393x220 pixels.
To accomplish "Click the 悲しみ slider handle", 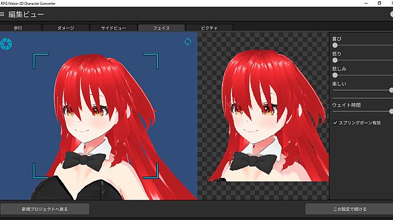I will pyautogui.click(x=335, y=75).
